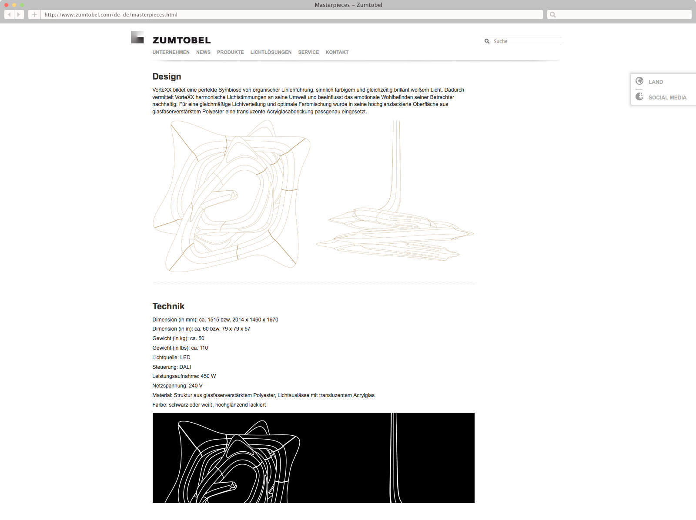Click the 'Farbe: schwarz oder weiß' line
Image resolution: width=696 pixels, height=520 pixels.
click(x=209, y=405)
